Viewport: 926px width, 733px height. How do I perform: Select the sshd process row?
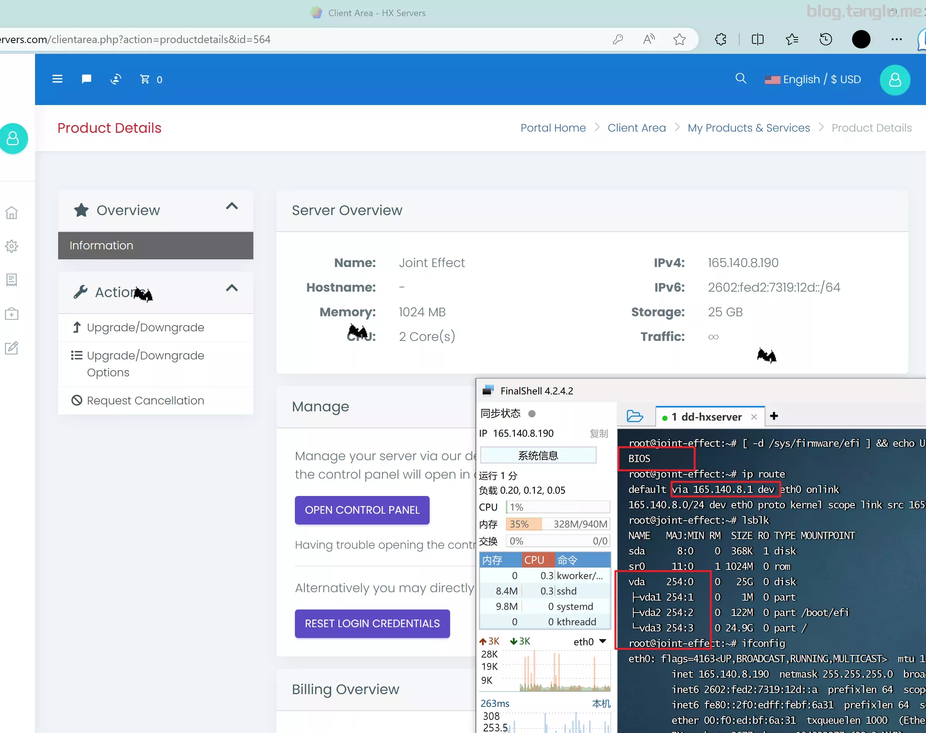[545, 591]
